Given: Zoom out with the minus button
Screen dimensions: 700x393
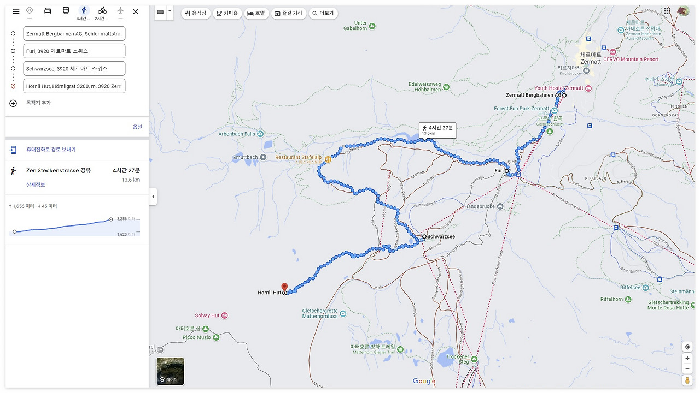Looking at the screenshot, I should click(x=687, y=368).
